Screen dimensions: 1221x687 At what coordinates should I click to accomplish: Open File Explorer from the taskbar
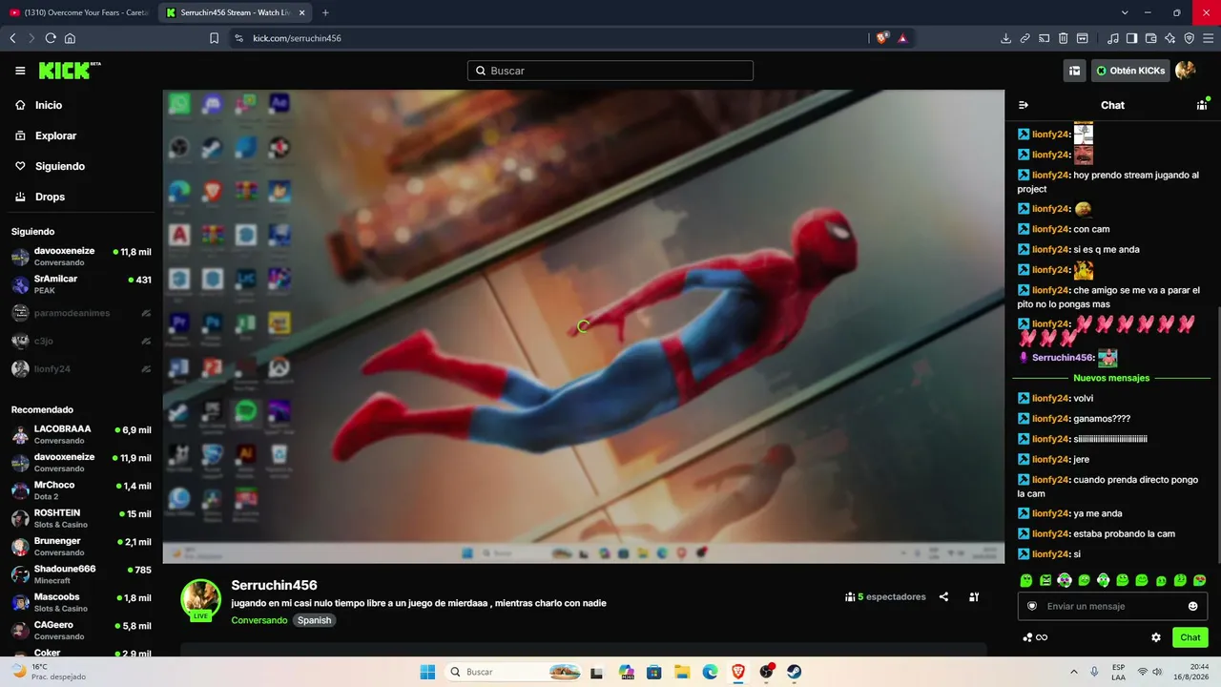[x=682, y=672]
